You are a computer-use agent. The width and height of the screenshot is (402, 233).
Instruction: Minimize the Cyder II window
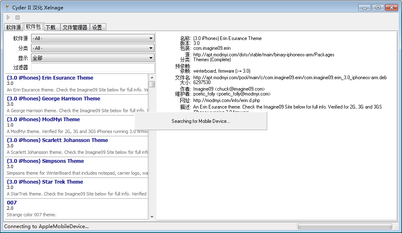365,7
